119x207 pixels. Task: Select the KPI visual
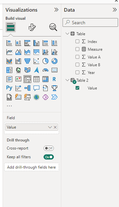(x=18, y=79)
